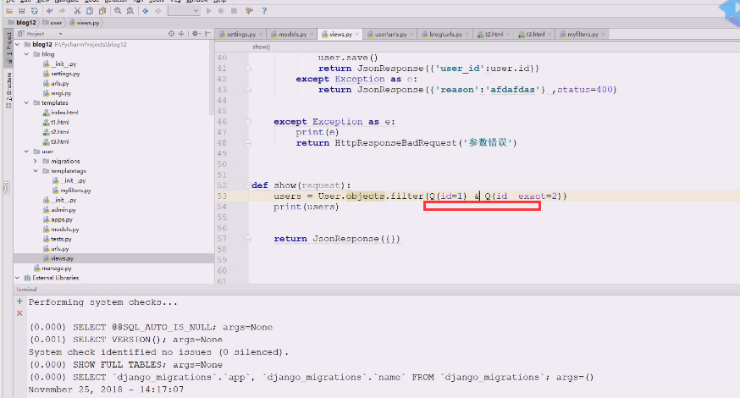Close the views.py tab
Image resolution: width=740 pixels, height=398 pixels.
(357, 34)
